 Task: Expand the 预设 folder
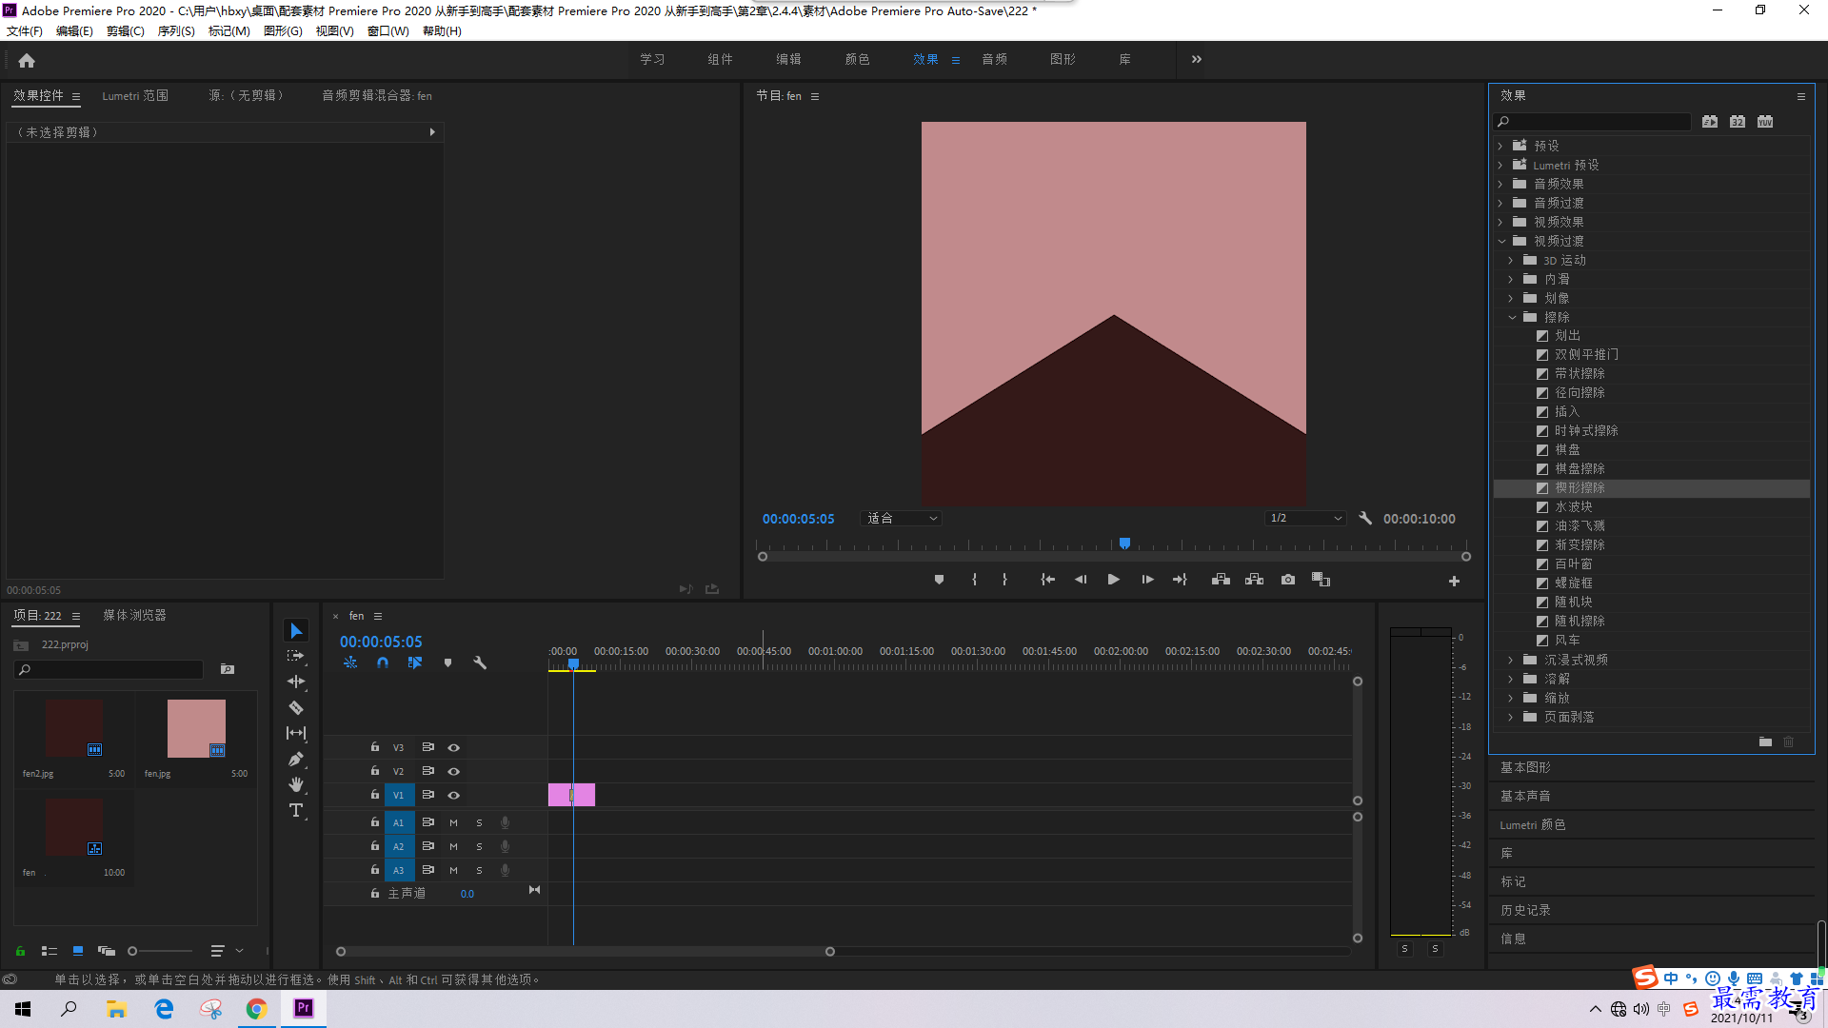pyautogui.click(x=1500, y=146)
